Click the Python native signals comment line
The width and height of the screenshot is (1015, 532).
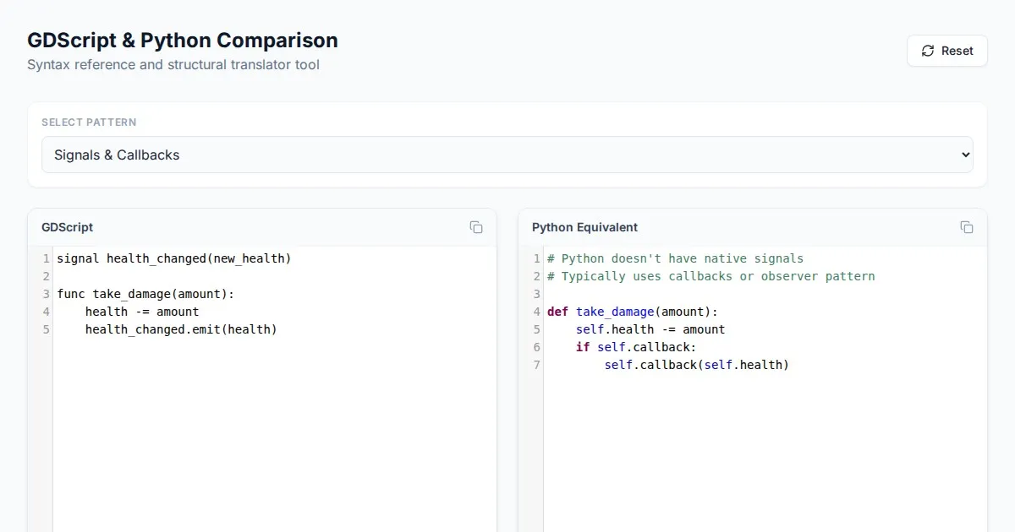click(675, 258)
